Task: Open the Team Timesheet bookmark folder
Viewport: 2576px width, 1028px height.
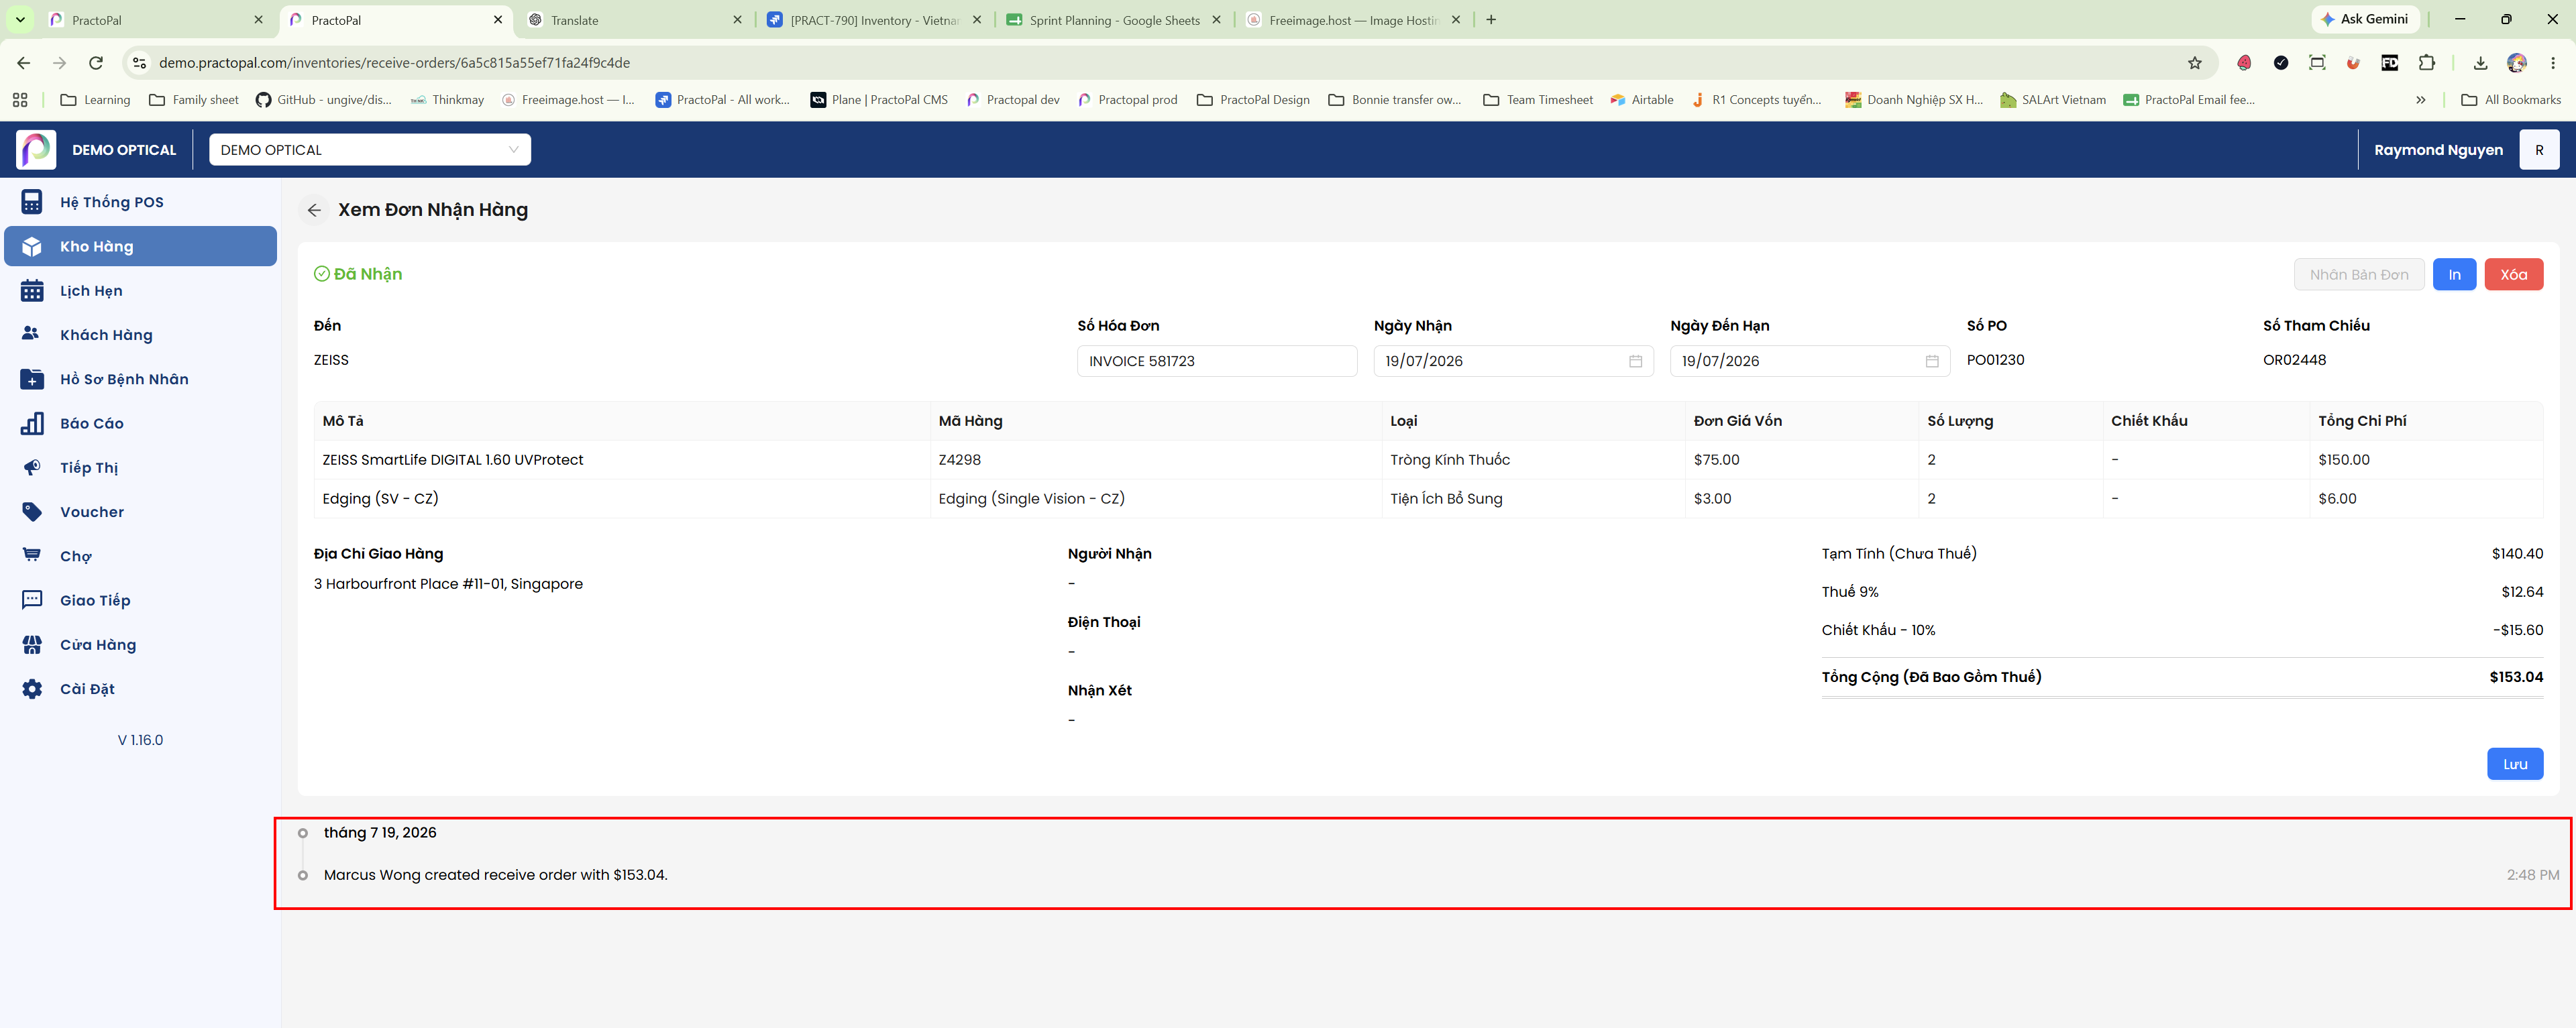Action: click(x=1538, y=100)
